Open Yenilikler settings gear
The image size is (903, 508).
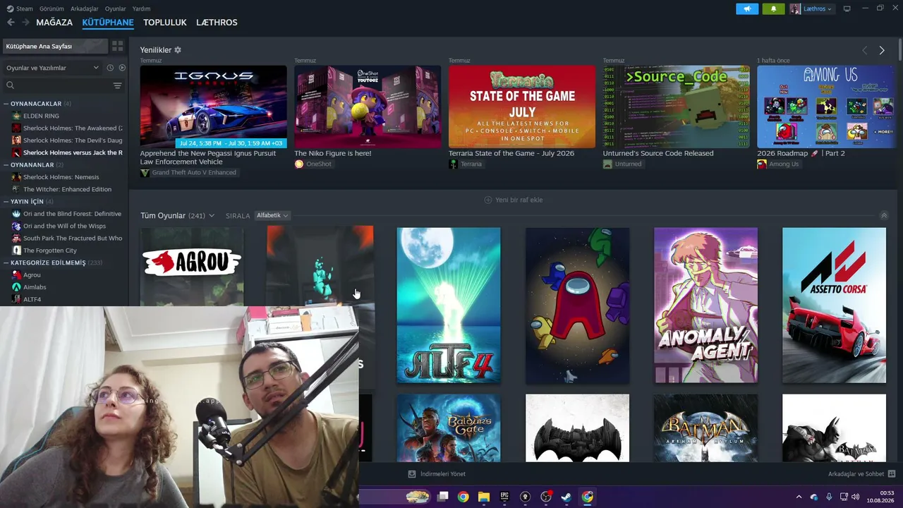tap(178, 50)
